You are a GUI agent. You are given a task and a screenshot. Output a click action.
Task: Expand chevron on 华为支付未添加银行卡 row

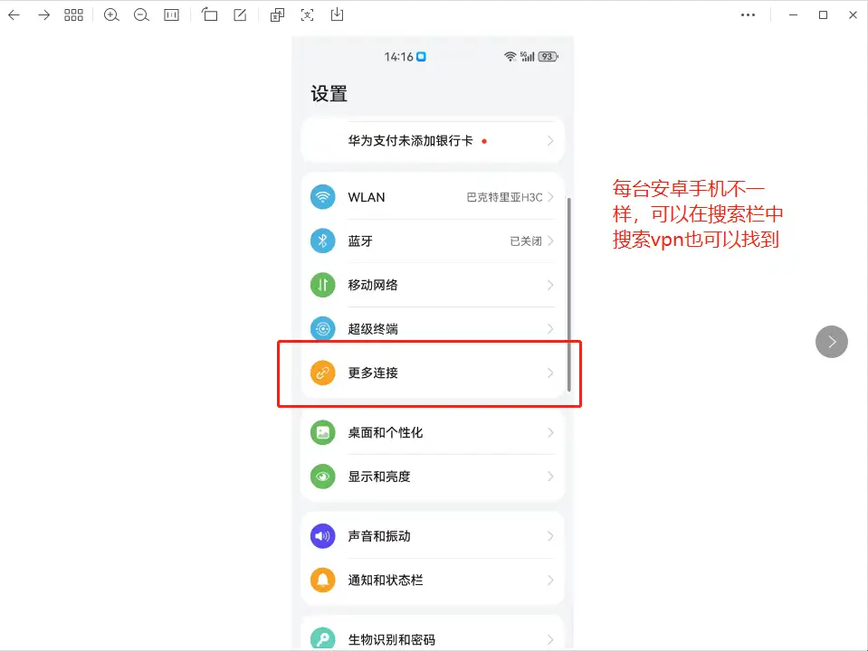click(550, 141)
